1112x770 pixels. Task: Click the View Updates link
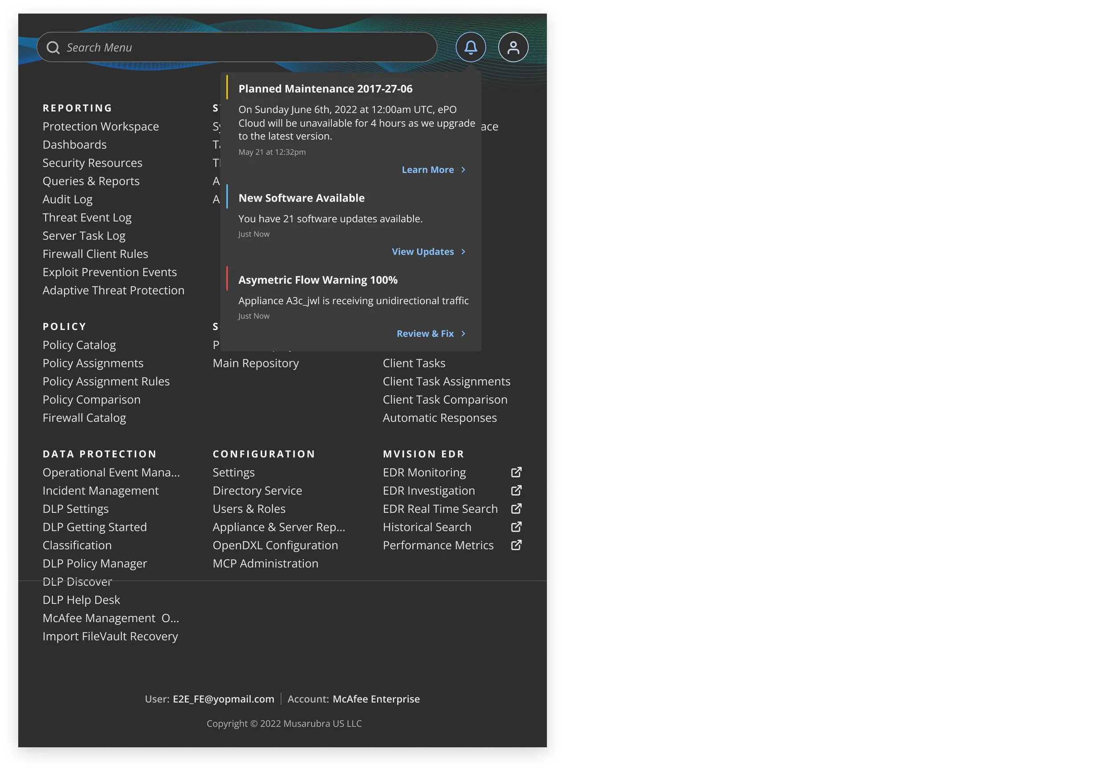[423, 252]
